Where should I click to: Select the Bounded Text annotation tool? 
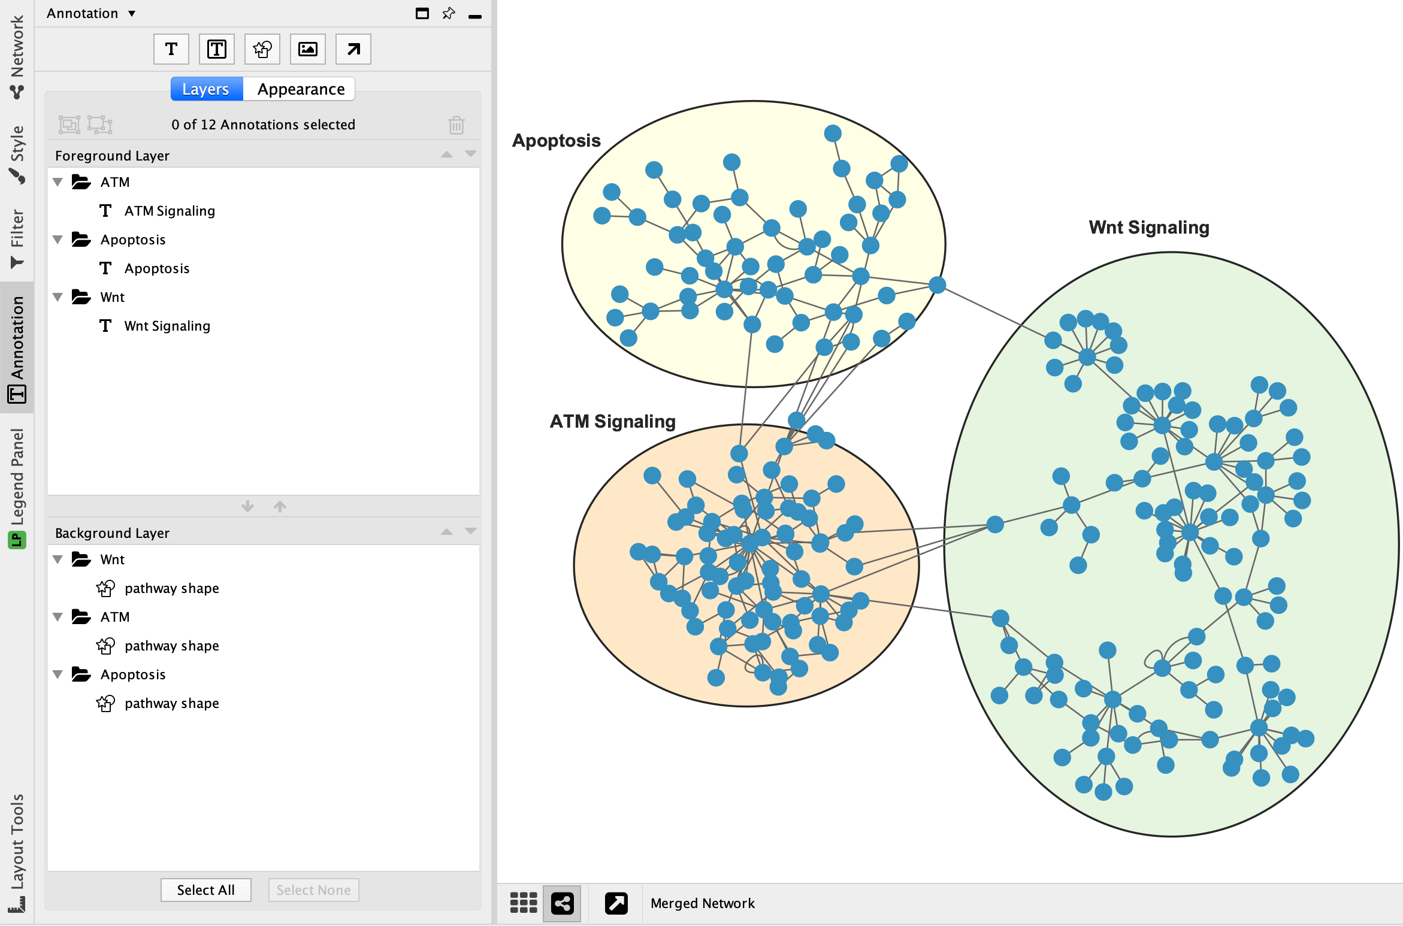[217, 49]
